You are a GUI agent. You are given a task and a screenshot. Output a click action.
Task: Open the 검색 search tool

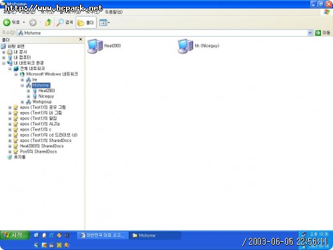(x=65, y=22)
